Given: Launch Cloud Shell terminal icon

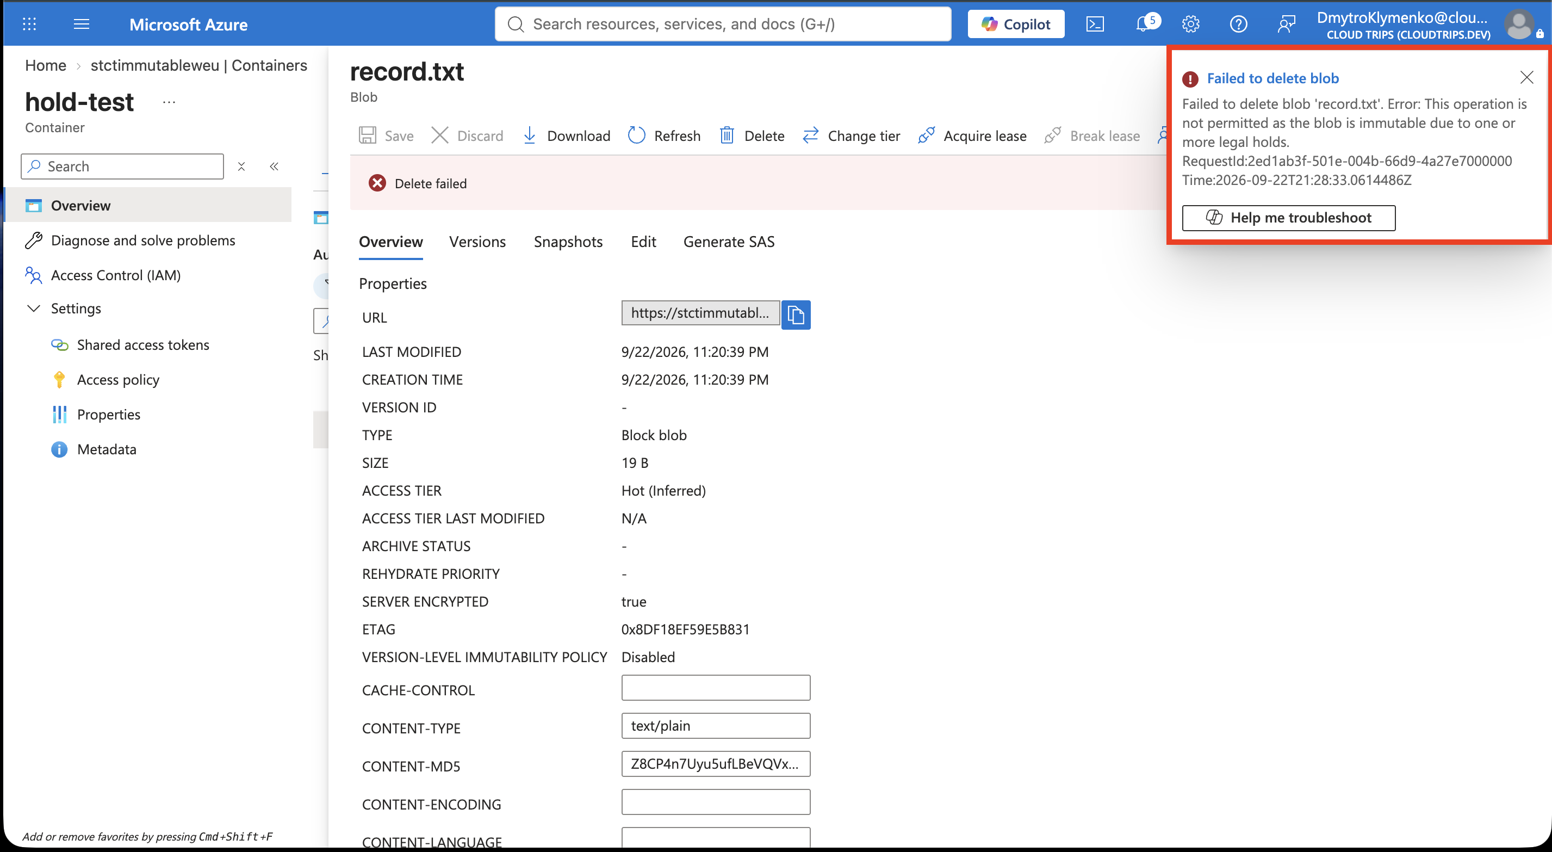Looking at the screenshot, I should 1095,24.
